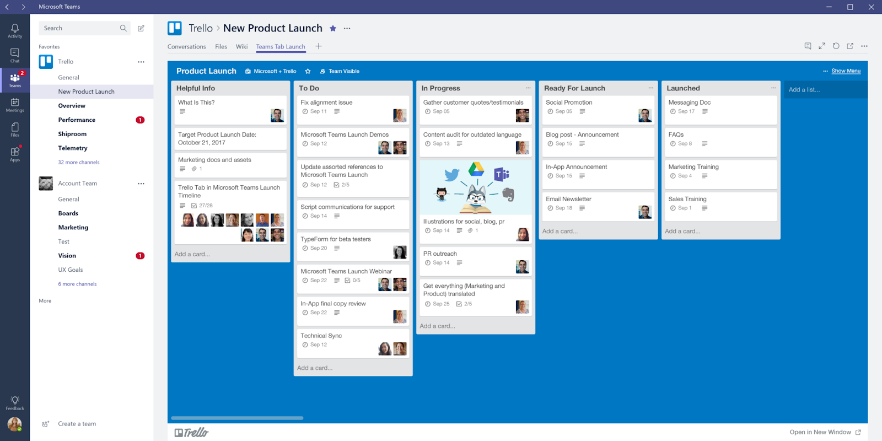
Task: Open Account Team more options ellipsis
Action: tap(141, 184)
